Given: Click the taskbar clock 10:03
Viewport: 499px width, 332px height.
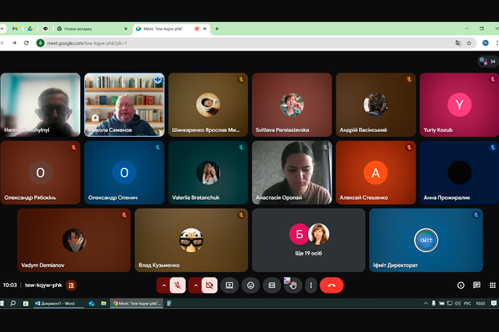Looking at the screenshot, I should (x=480, y=303).
